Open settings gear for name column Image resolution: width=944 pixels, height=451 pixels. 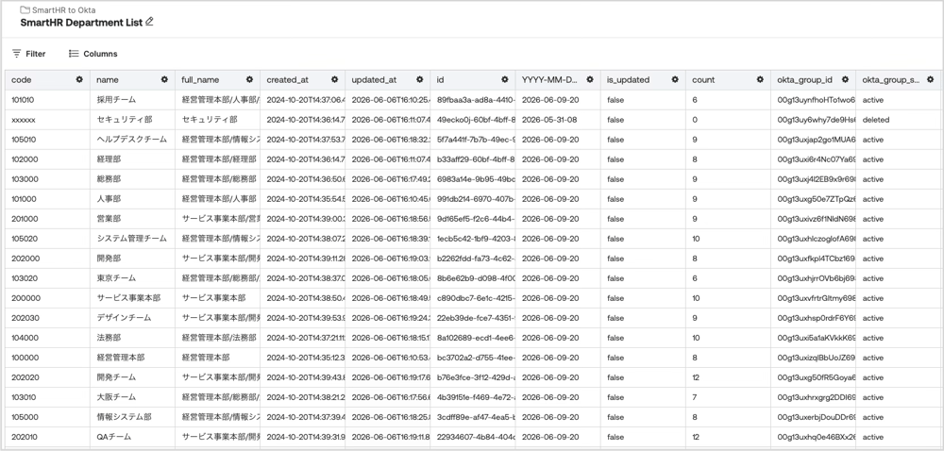(164, 79)
